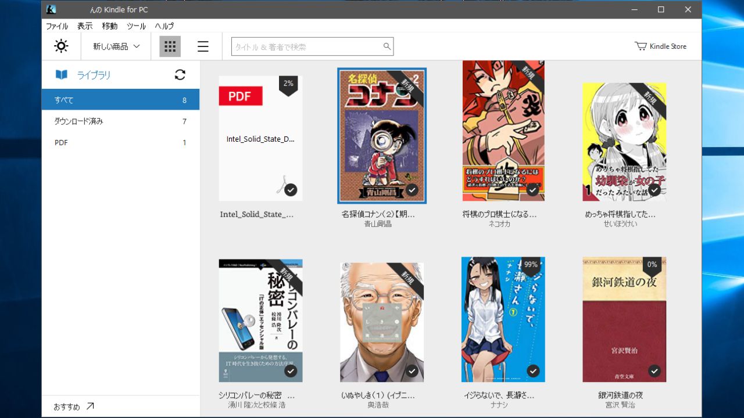The image size is (744, 418).
Task: Click the いぬやしき(1) title text
Action: 378,395
